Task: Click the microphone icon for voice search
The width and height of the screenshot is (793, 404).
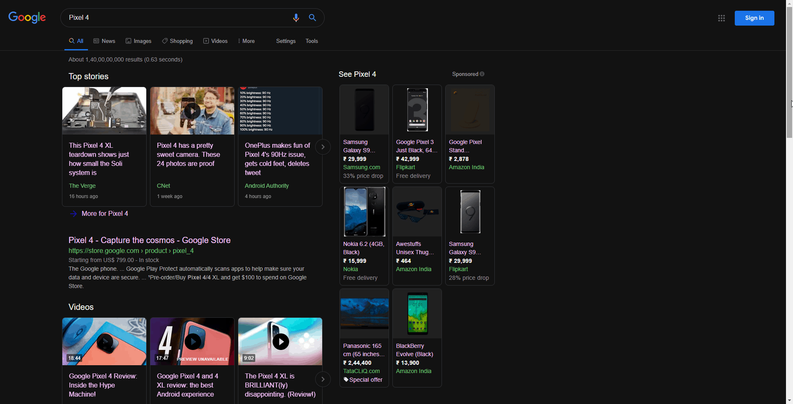Action: (296, 18)
